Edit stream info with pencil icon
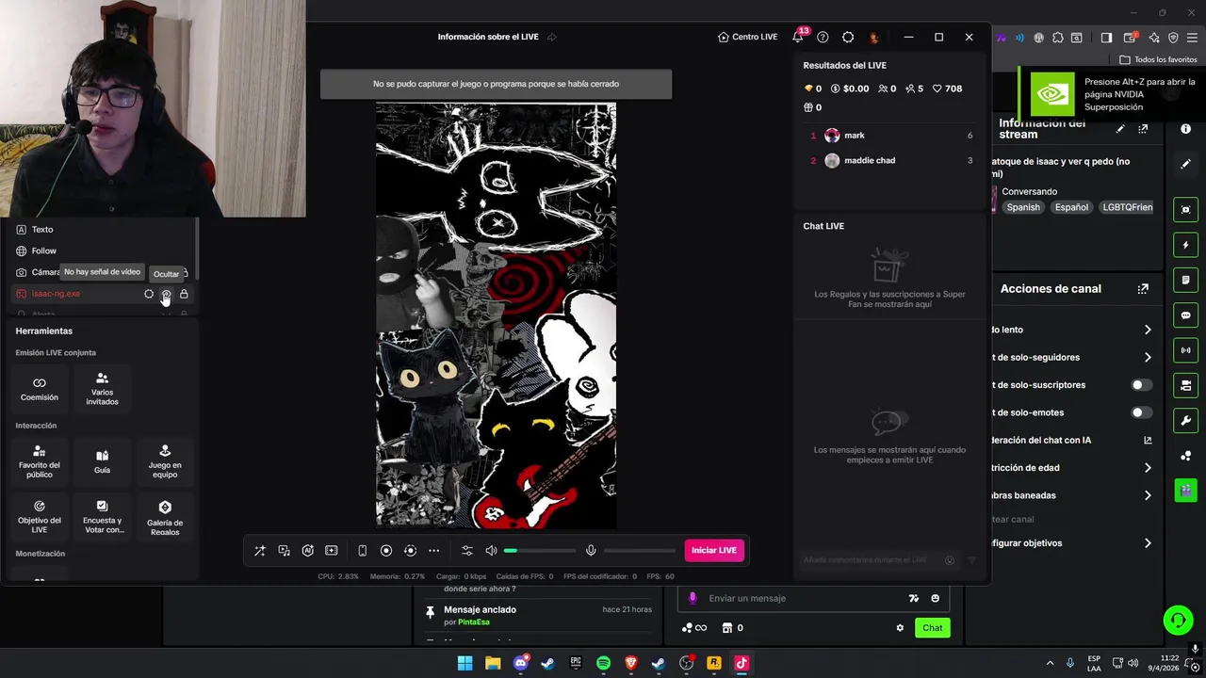Screen dimensions: 1206x678 [1120, 129]
